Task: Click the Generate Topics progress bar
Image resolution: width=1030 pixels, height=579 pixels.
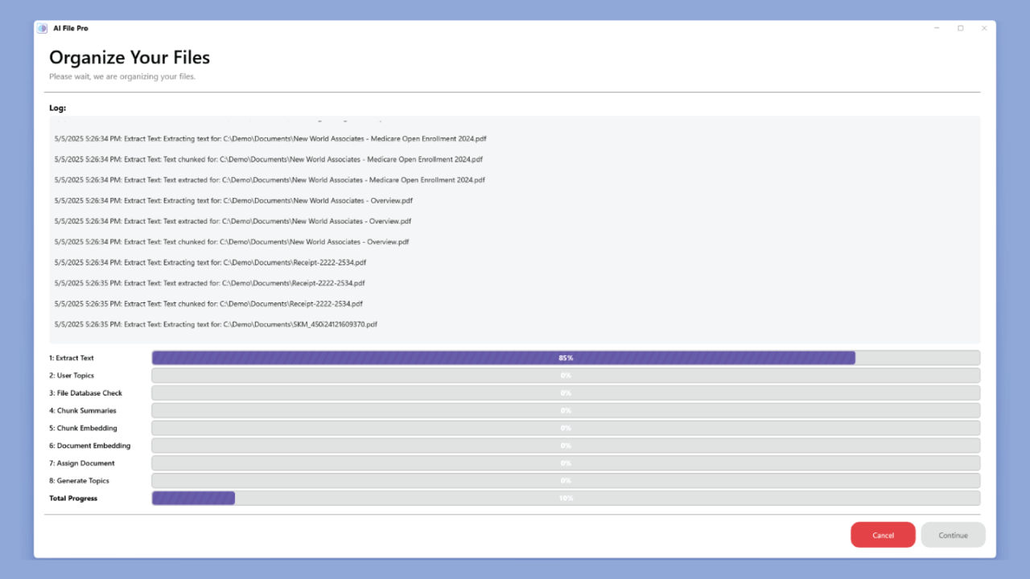Action: coord(566,480)
